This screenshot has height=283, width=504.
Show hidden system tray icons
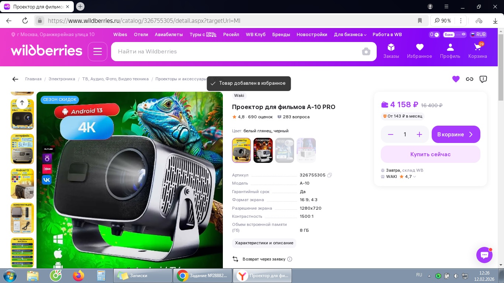pos(429,276)
